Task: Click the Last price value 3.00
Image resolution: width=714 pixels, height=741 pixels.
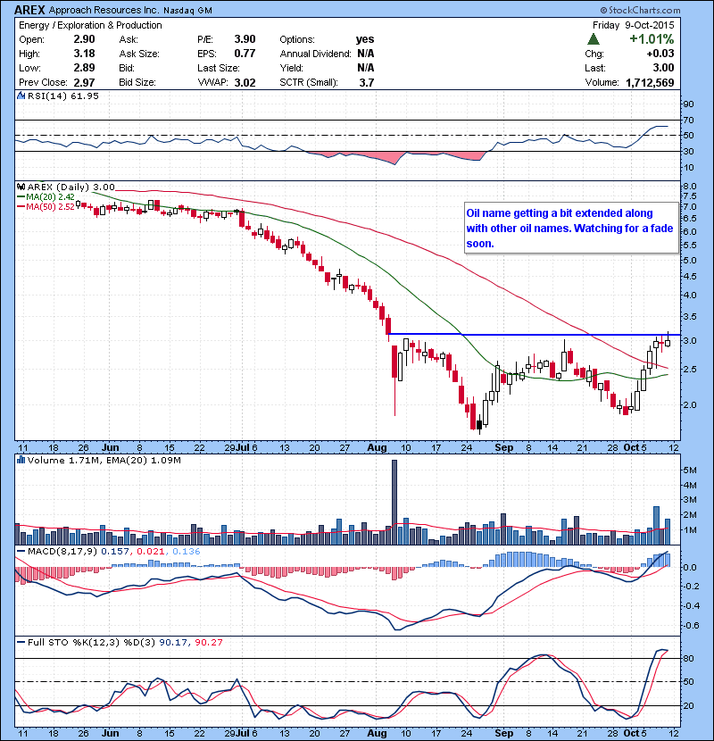Action: click(x=663, y=68)
